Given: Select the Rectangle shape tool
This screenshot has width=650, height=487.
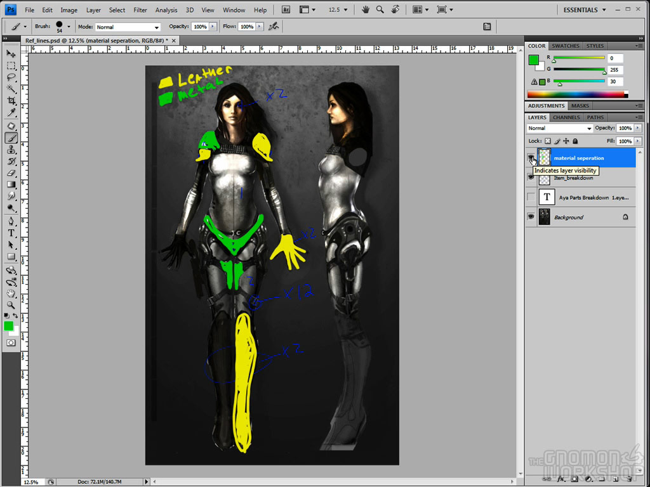Looking at the screenshot, I should 11,257.
